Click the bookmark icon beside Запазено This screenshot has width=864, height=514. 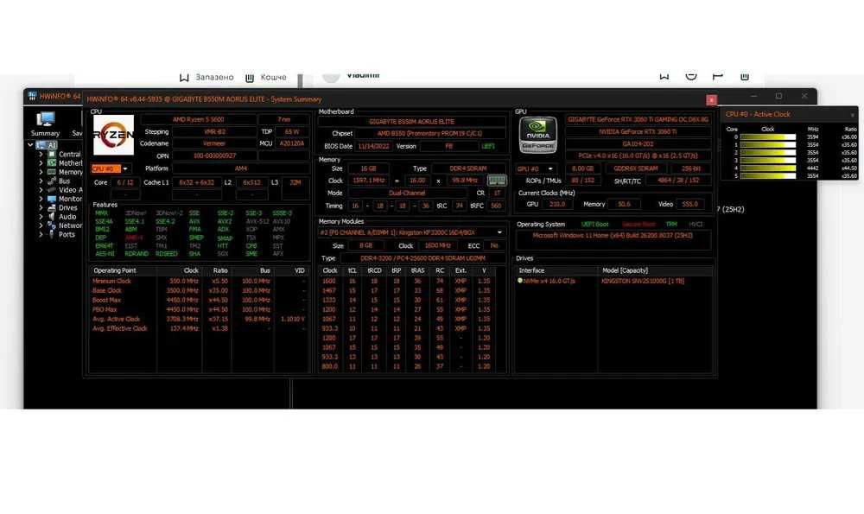[184, 78]
